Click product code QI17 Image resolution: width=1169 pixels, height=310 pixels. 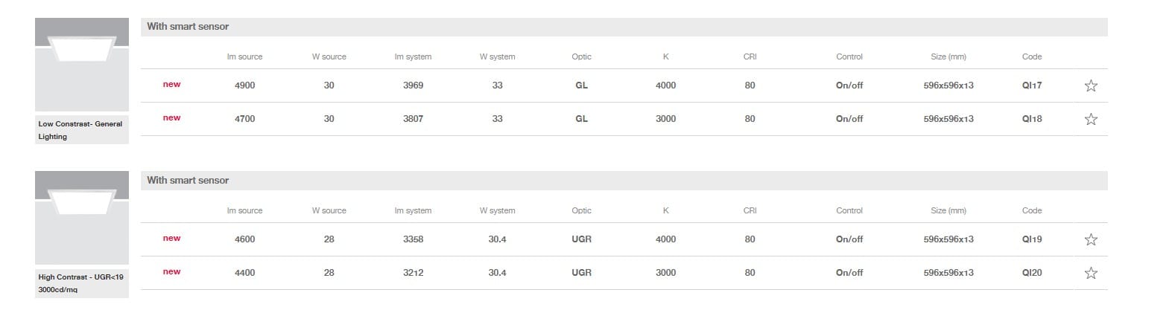click(1032, 85)
